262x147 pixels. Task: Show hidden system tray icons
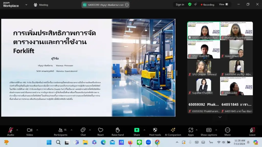tap(177, 142)
